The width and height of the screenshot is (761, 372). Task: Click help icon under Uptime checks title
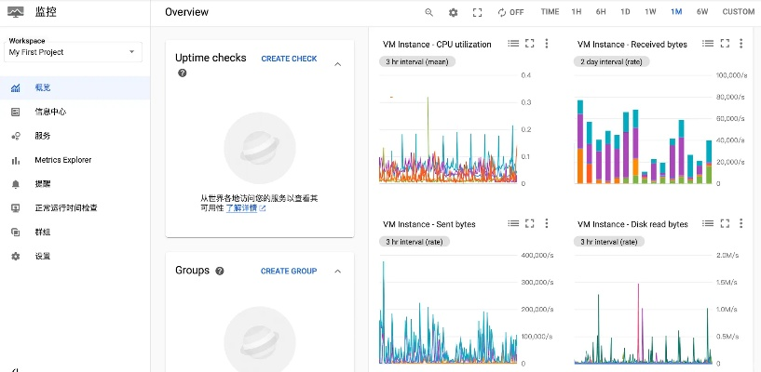(x=182, y=73)
